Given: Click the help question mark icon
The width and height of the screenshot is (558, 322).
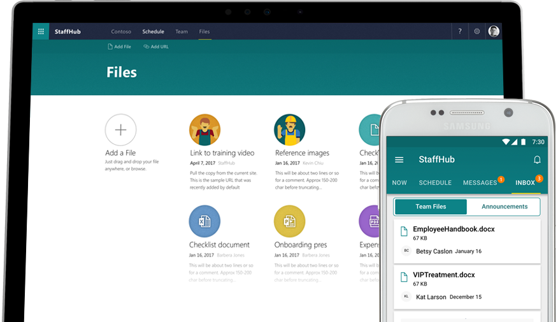Looking at the screenshot, I should 460,31.
